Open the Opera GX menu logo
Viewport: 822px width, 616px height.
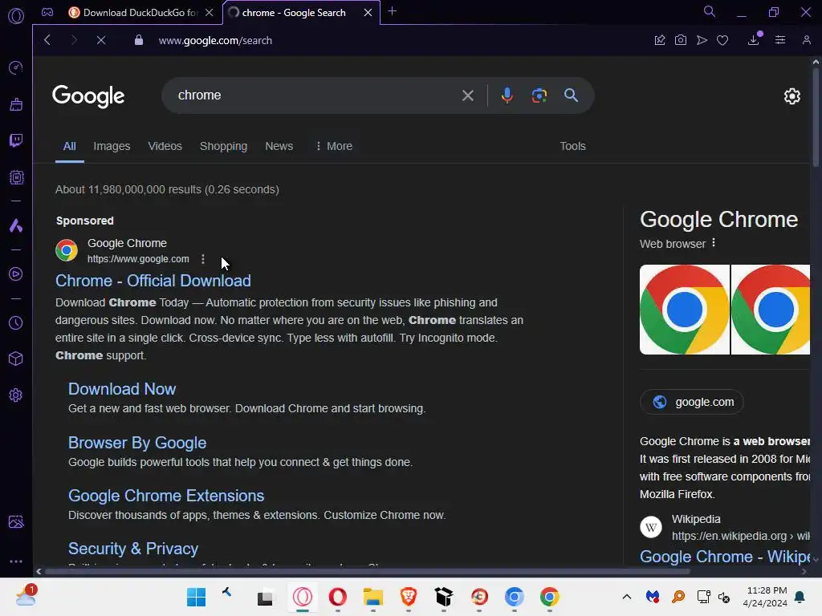[x=16, y=16]
